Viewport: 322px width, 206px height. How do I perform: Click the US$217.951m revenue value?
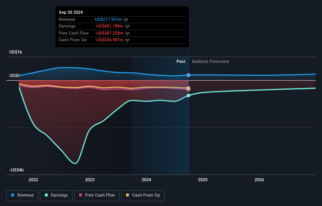pyautogui.click(x=108, y=19)
